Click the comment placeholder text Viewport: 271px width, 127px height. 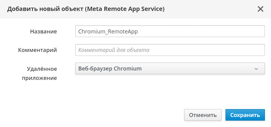point(113,50)
